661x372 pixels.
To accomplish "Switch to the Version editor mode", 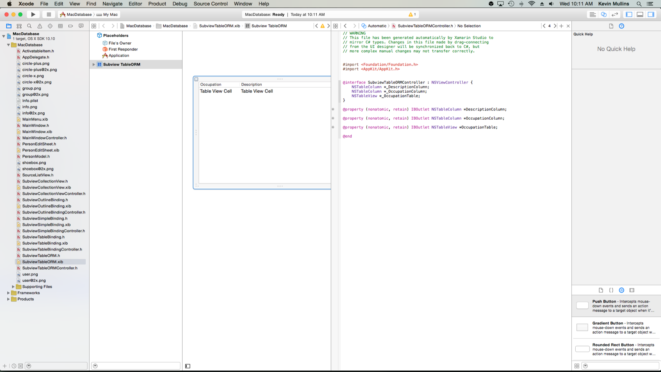I will (x=615, y=15).
